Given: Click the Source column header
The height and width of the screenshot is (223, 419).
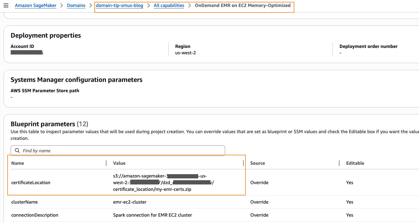Looking at the screenshot, I should (x=258, y=163).
